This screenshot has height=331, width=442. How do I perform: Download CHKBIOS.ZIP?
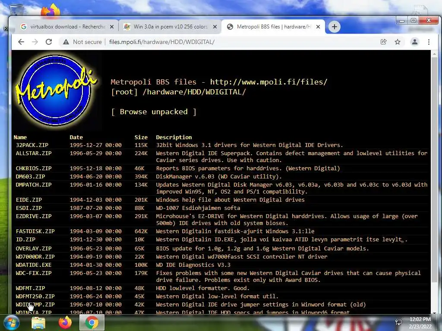click(x=34, y=169)
